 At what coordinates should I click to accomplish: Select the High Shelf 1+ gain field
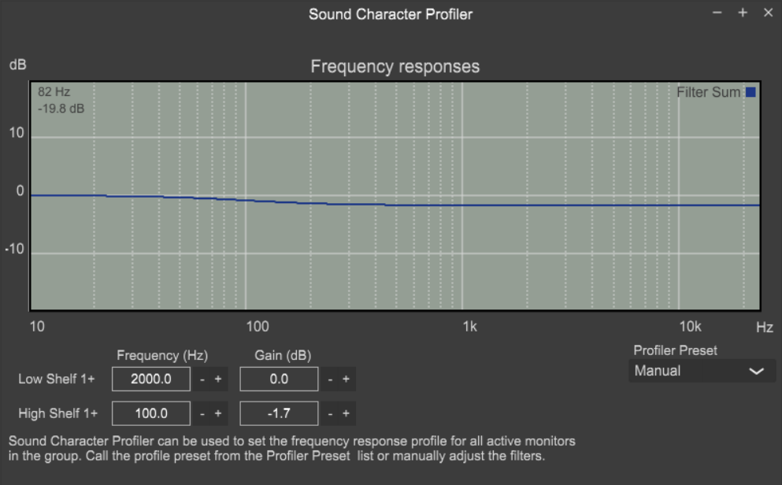click(x=279, y=413)
